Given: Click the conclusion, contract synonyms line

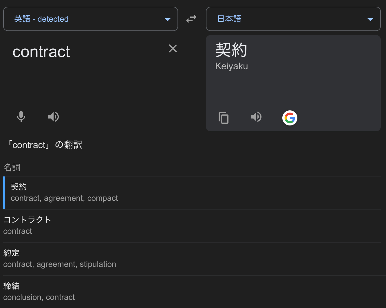Looking at the screenshot, I should click(x=39, y=297).
